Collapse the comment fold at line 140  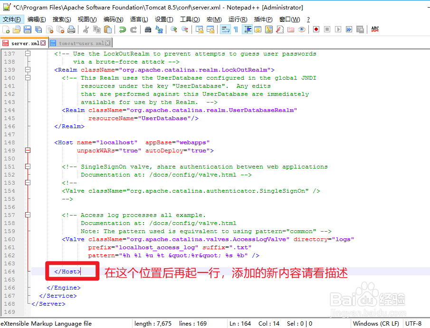28,77
